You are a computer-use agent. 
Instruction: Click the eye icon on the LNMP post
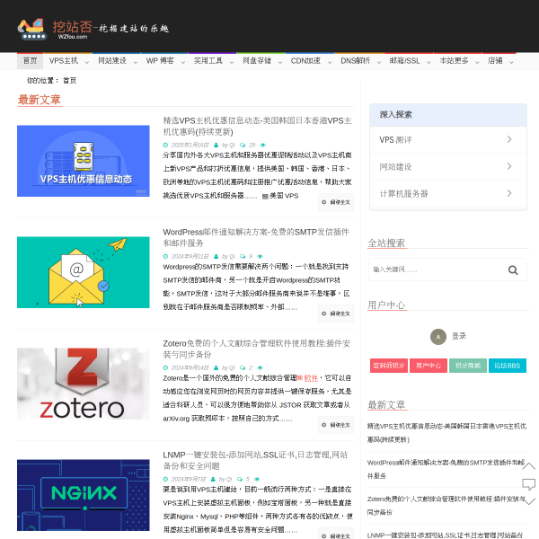tap(257, 479)
